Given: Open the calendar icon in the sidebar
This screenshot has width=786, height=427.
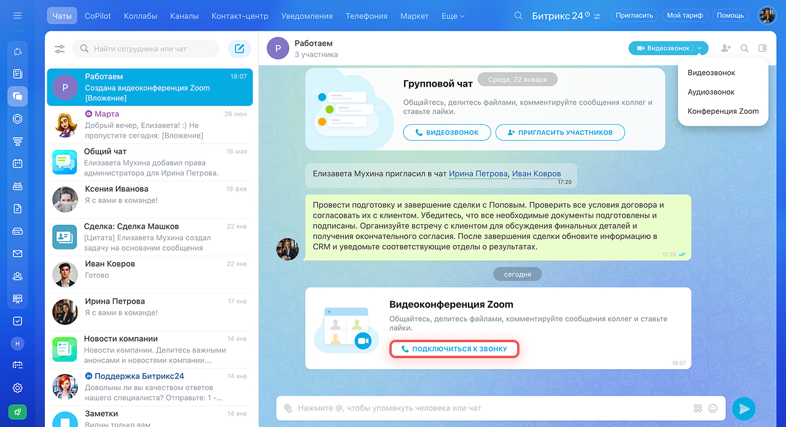Looking at the screenshot, I should point(17,163).
